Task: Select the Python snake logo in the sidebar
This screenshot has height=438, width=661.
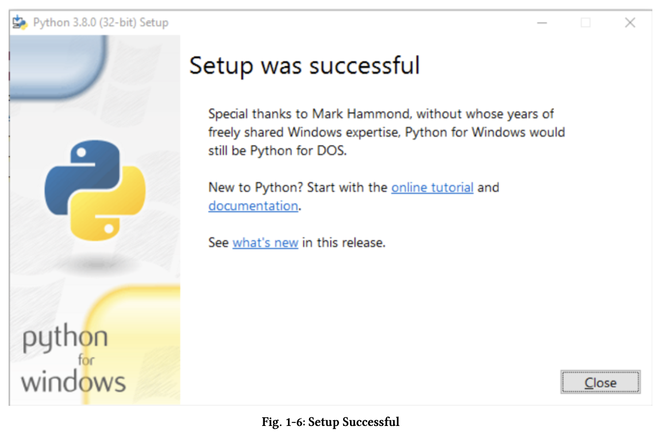Action: pos(95,190)
